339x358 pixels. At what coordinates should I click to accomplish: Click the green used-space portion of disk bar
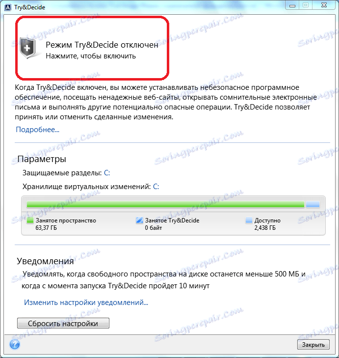tap(165, 204)
